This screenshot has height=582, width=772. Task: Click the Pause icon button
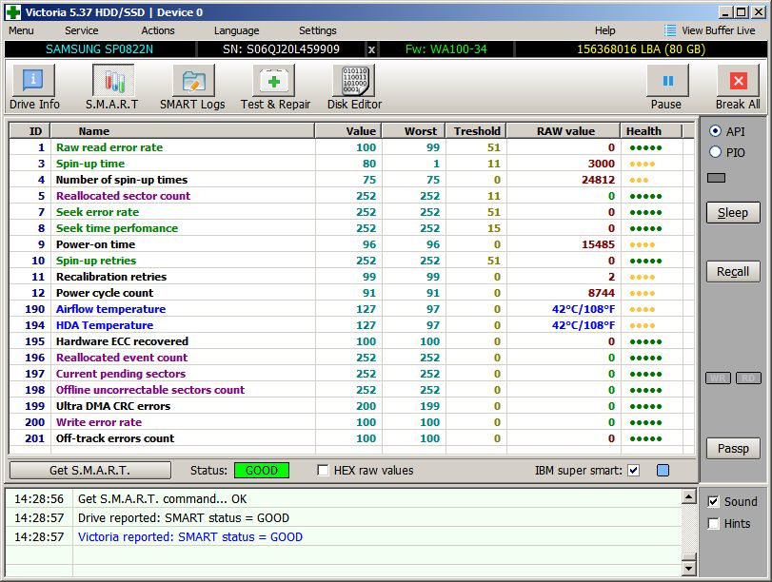tap(667, 81)
